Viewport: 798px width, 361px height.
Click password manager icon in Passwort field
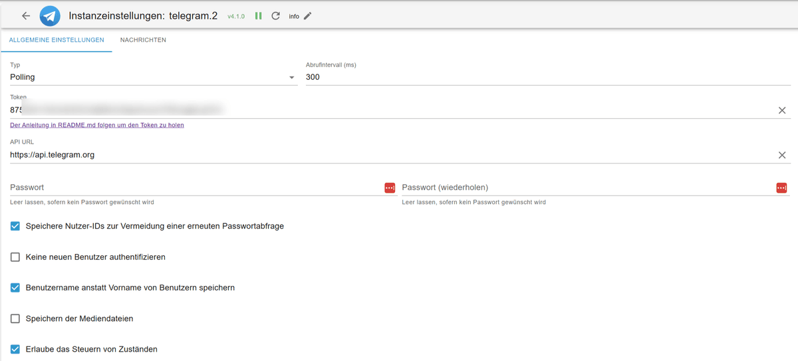(x=390, y=188)
